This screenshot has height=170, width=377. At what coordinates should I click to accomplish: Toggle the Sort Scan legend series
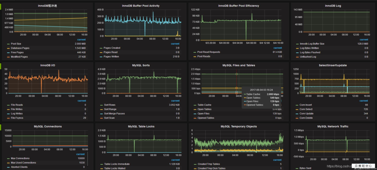tap(110, 118)
